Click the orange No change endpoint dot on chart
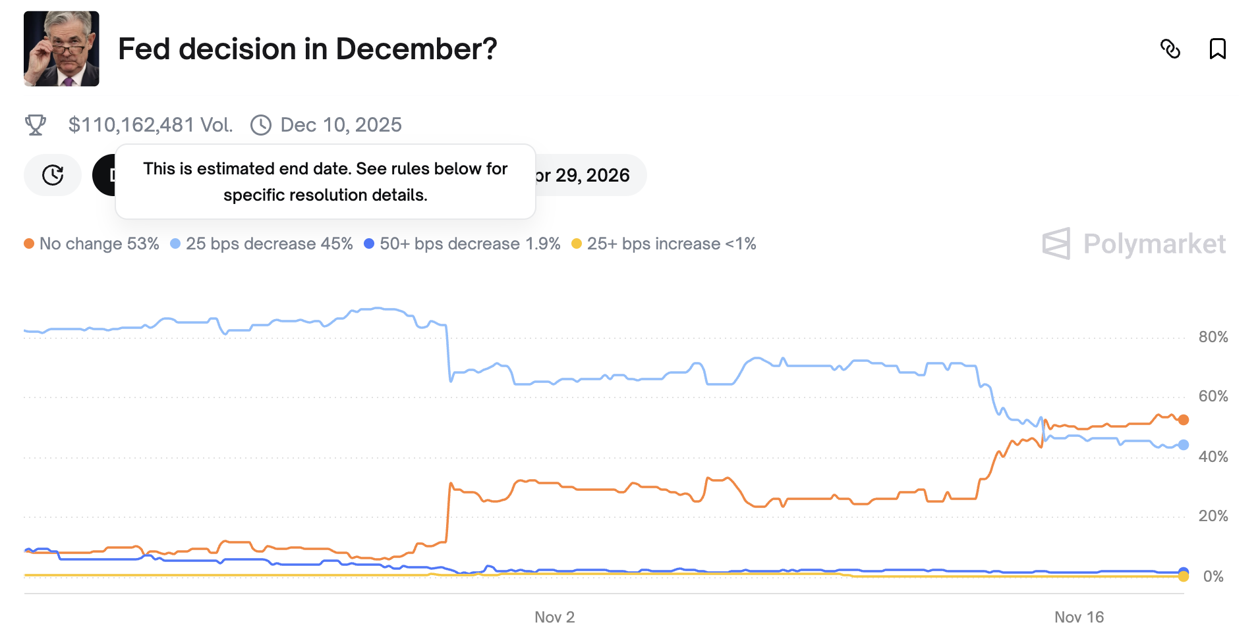Viewport: 1260px width, 637px height. coord(1184,420)
